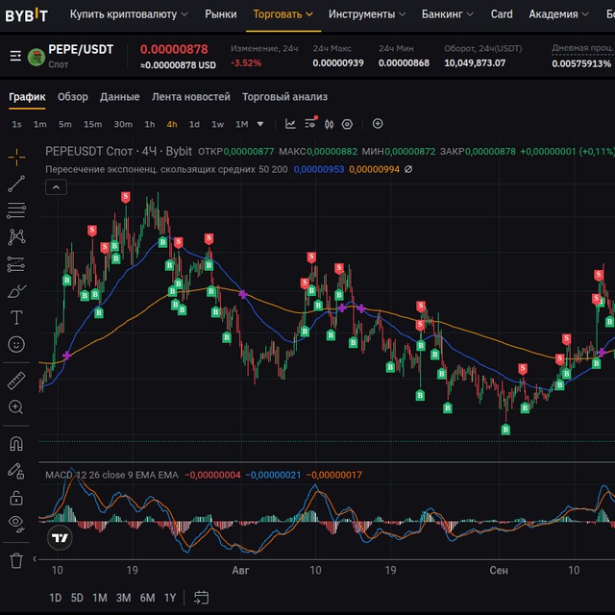Set range to 6M
Screen dimensions: 615x615
point(147,598)
